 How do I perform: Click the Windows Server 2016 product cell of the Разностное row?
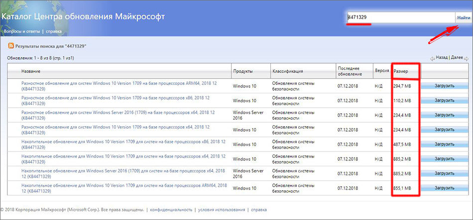(248, 115)
